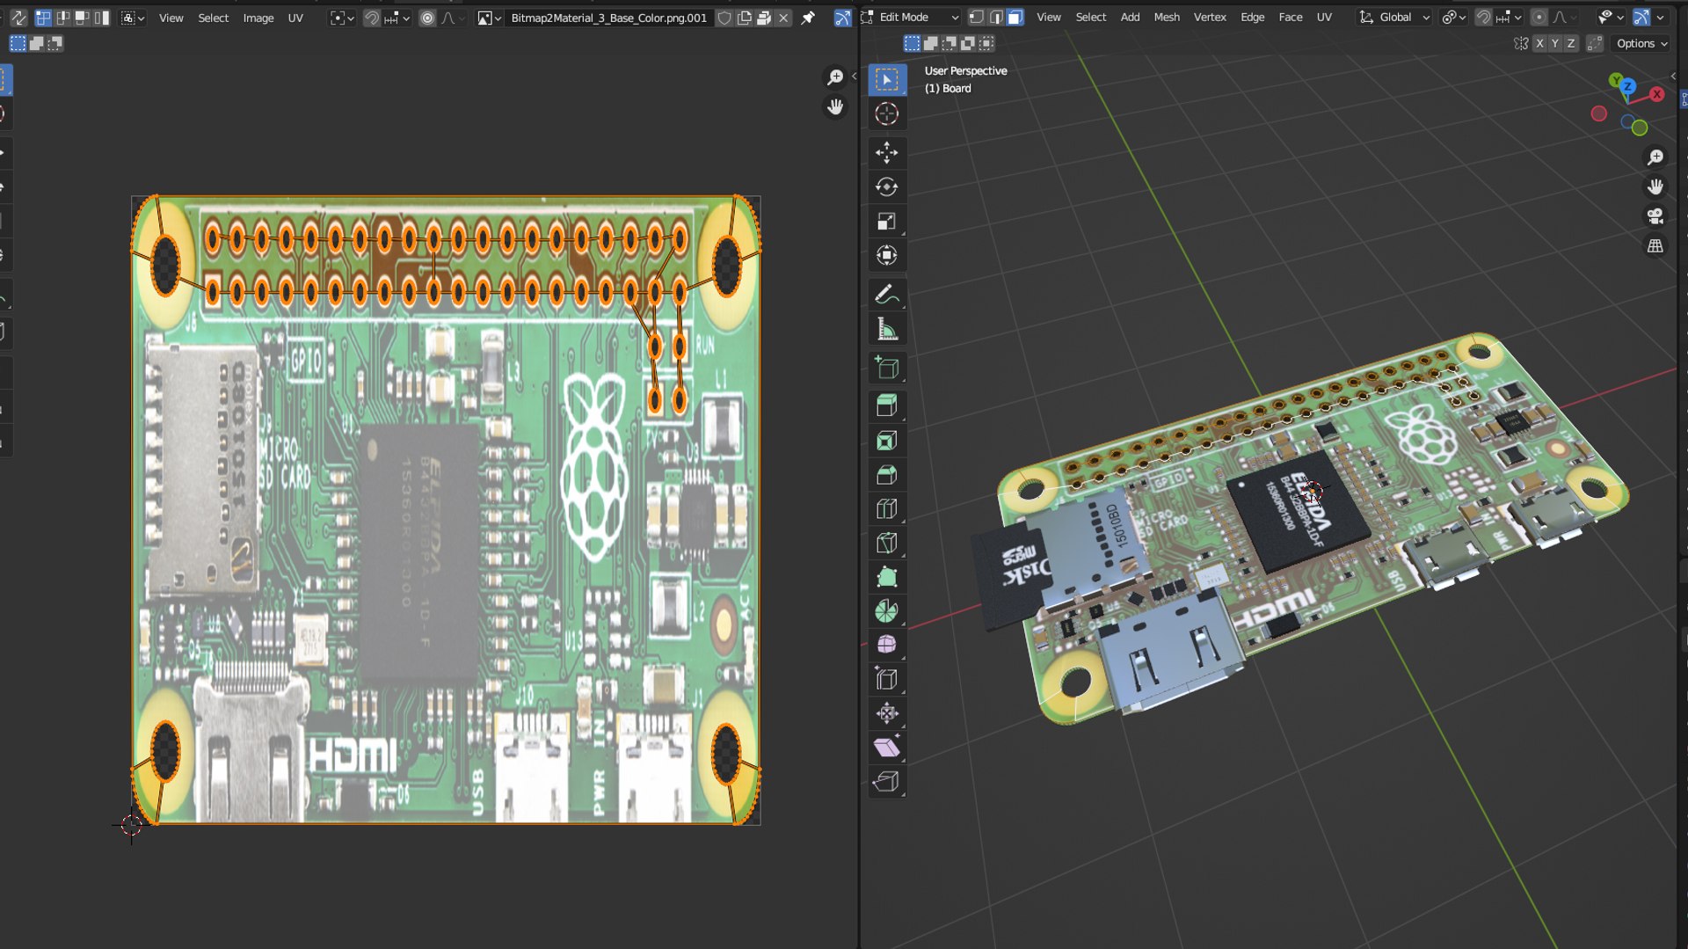Toggle X axis mirror in 3D viewport
The image size is (1688, 949).
pos(1539,43)
